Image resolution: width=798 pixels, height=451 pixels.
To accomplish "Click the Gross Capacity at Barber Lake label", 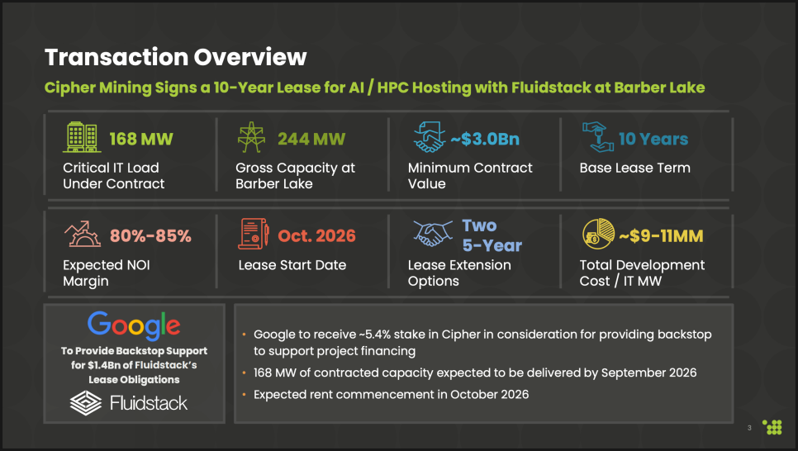I will [x=295, y=175].
